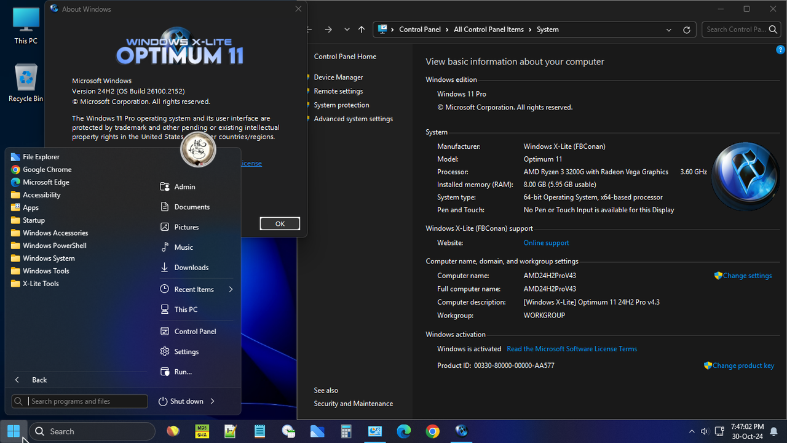Open Google Chrome from the taskbar
Image resolution: width=787 pixels, height=443 pixels.
433,431
